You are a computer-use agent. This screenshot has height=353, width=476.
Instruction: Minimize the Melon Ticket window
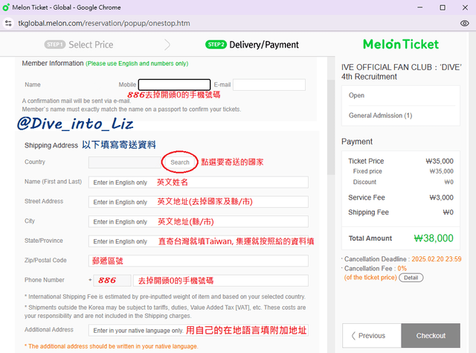click(x=420, y=7)
